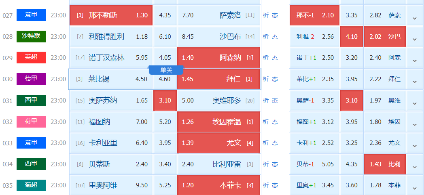Open 析 analysis for match 027
Viewport: 424px width, 195px height.
tap(266, 15)
